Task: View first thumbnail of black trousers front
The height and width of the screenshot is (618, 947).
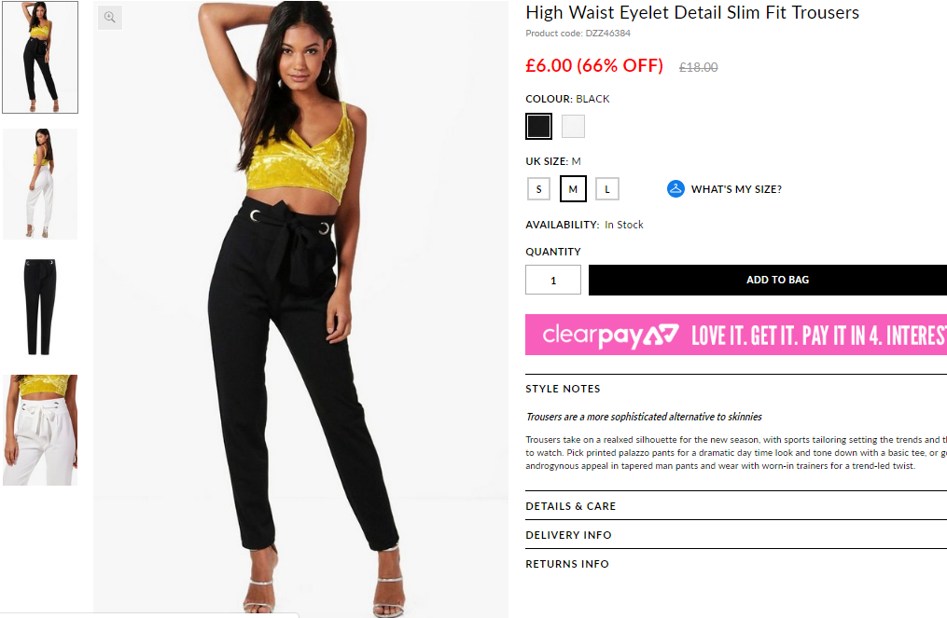Action: click(40, 58)
